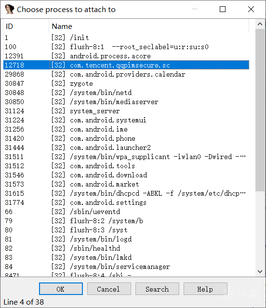Open the Search function

point(157,289)
